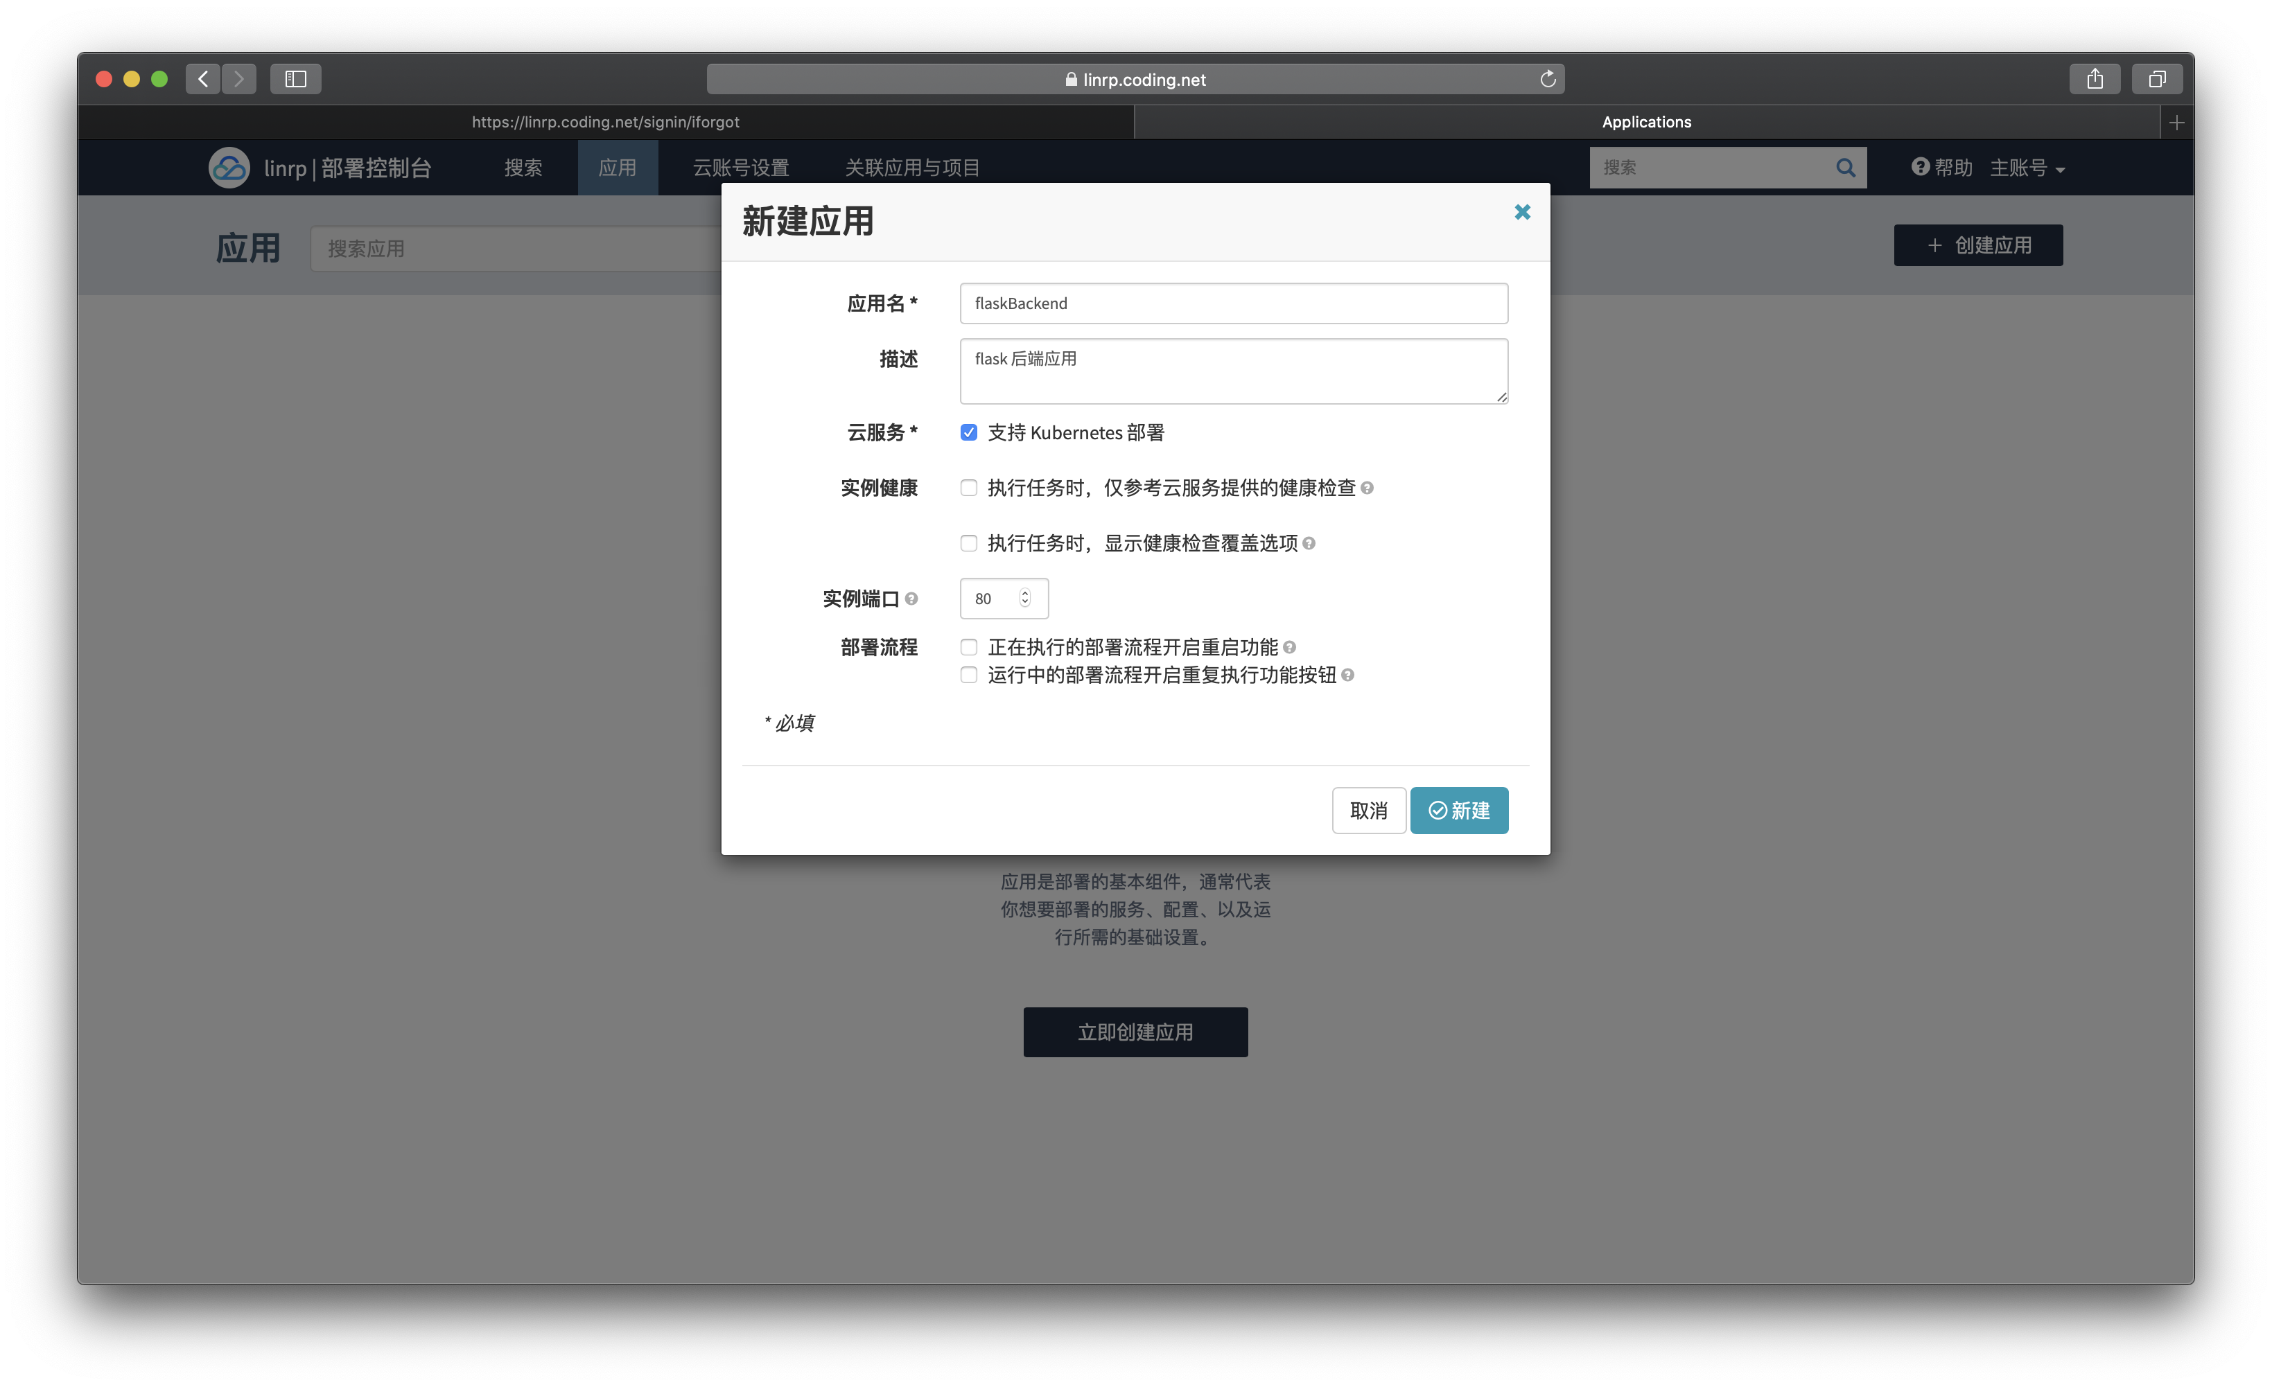Check 运行中的部署流程开启重复执行功能按钮
This screenshot has width=2272, height=1387.
click(x=968, y=675)
